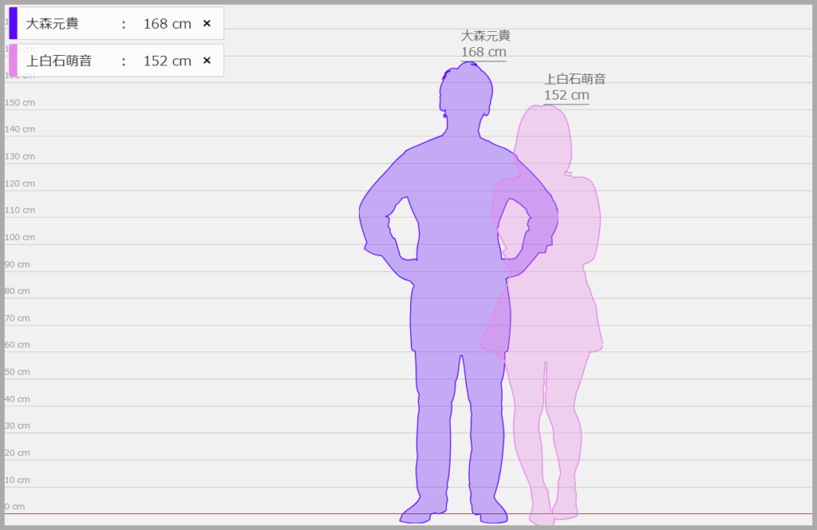
Task: Select the 上白石萌音 name in the legend
Action: pyautogui.click(x=59, y=61)
